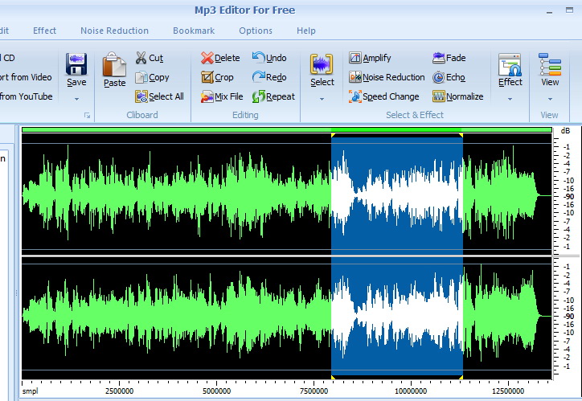
Task: Open the Effect menu tab
Action: tap(44, 31)
